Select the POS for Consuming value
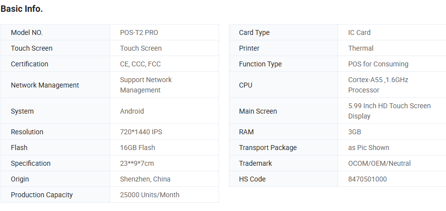 (378, 64)
